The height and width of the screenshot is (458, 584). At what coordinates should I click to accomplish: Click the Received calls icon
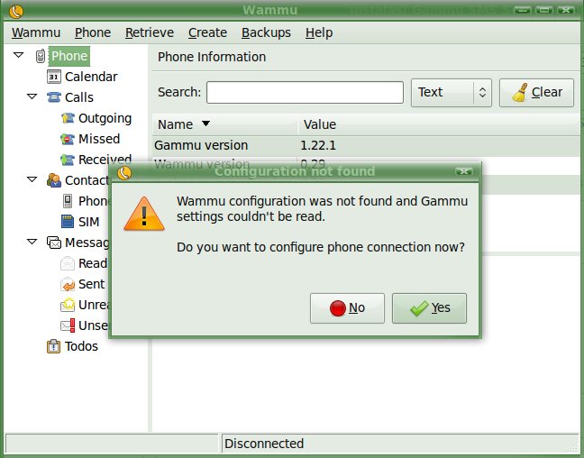point(68,160)
